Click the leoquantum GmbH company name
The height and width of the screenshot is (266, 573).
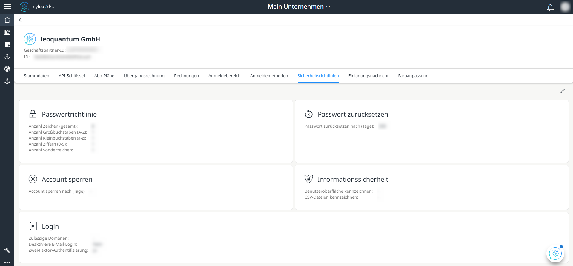pos(70,39)
